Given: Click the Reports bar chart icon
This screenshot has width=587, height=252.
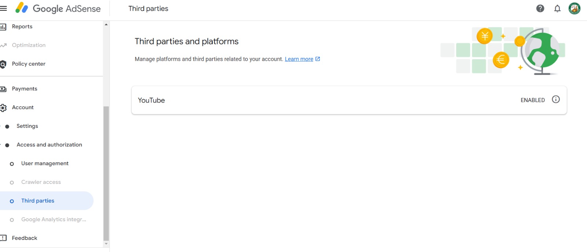Looking at the screenshot, I should click(x=3, y=27).
